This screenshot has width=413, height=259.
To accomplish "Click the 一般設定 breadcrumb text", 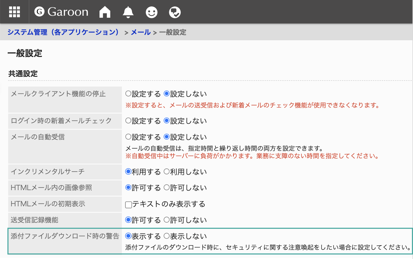I will [173, 32].
